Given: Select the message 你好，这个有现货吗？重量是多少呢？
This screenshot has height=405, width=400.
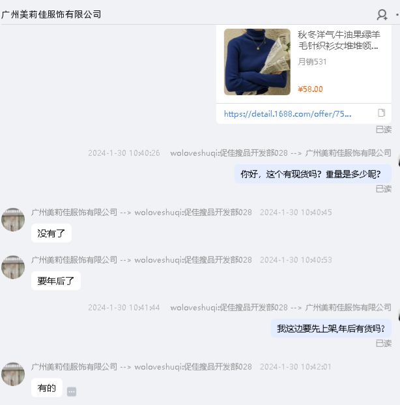Looking at the screenshot, I should pos(313,174).
